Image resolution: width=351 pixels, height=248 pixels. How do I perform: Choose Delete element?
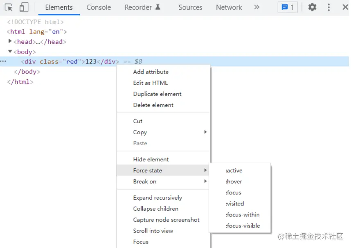(x=163, y=105)
